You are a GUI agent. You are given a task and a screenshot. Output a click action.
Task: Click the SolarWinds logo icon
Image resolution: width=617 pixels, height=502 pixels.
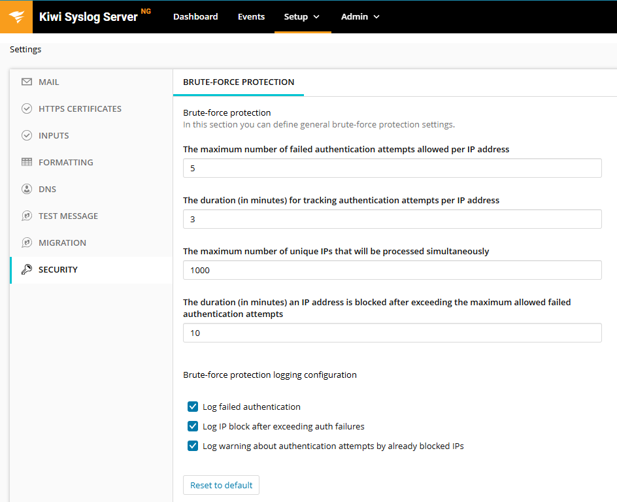pyautogui.click(x=16, y=16)
